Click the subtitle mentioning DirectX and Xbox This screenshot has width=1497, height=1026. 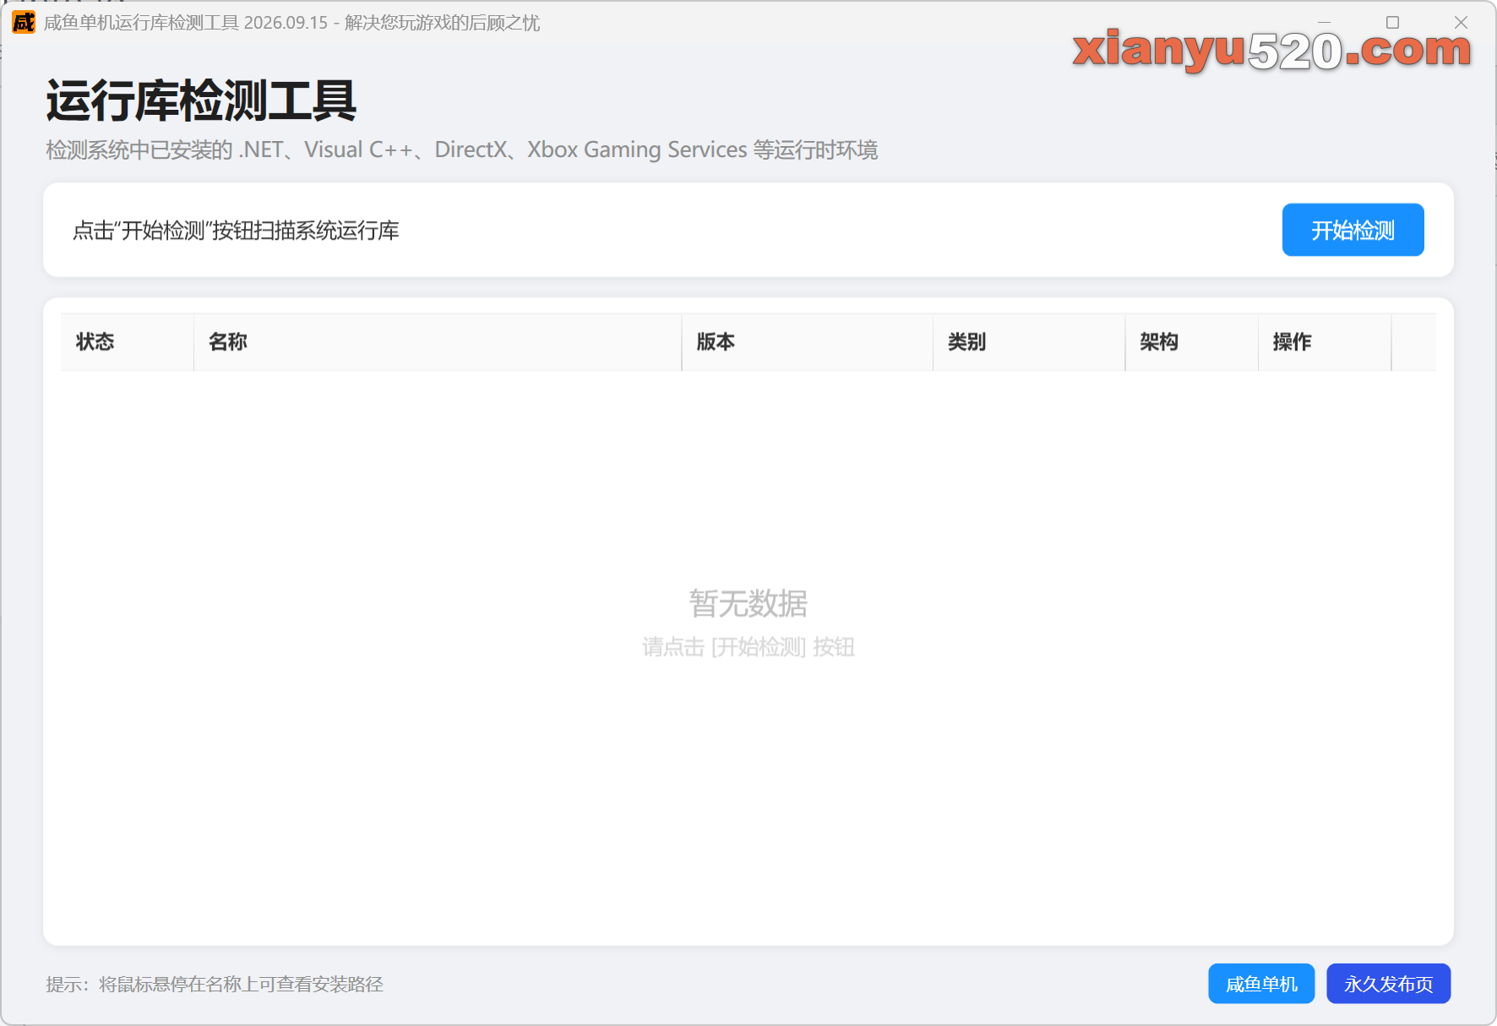coord(461,150)
